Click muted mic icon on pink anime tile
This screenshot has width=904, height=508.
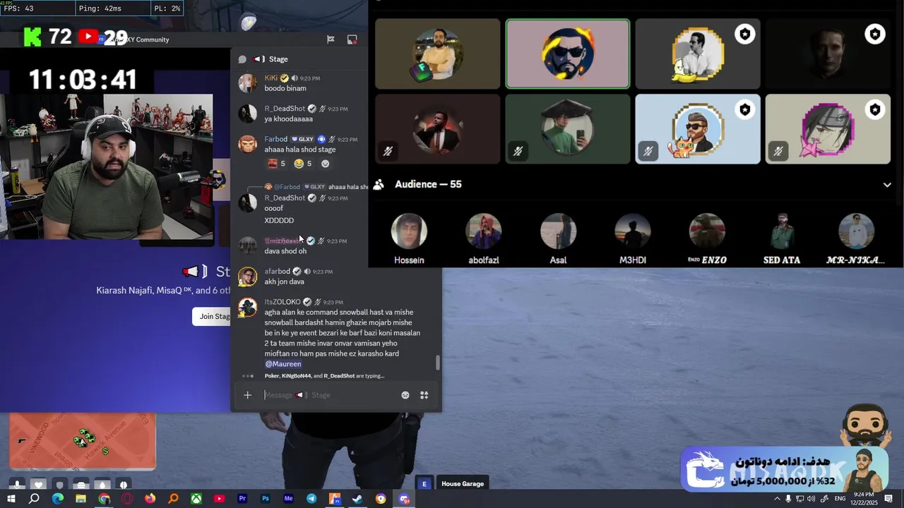(x=778, y=151)
